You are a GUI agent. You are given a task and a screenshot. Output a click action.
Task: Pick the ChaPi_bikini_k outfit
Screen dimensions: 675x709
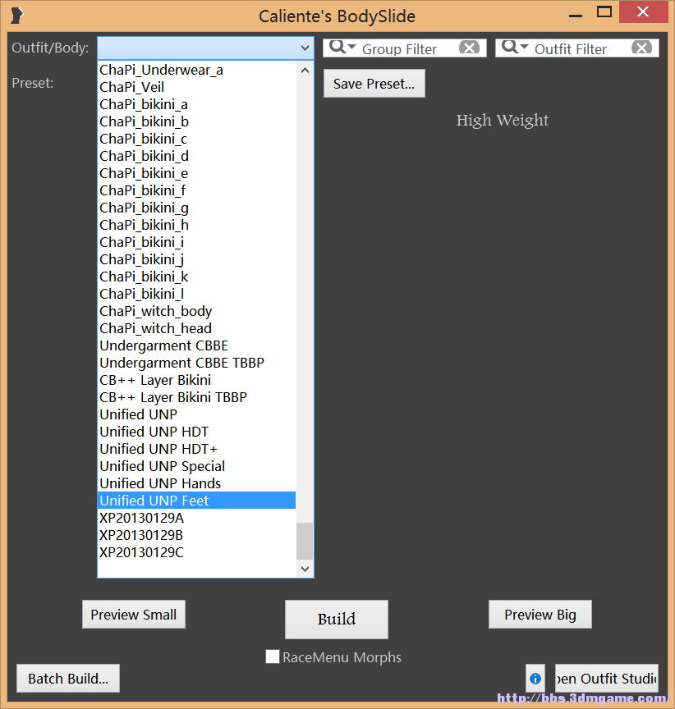coord(197,277)
